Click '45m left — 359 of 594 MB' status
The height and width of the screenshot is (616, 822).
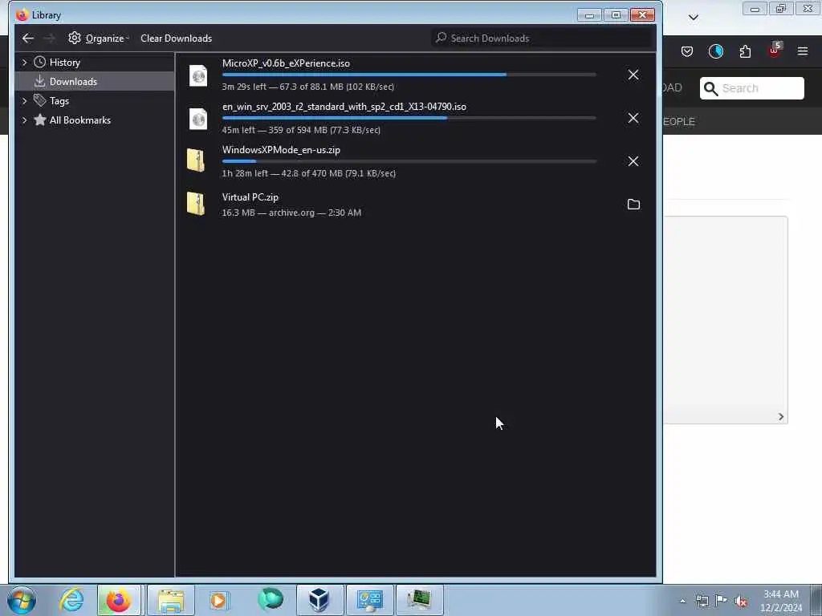coord(301,131)
